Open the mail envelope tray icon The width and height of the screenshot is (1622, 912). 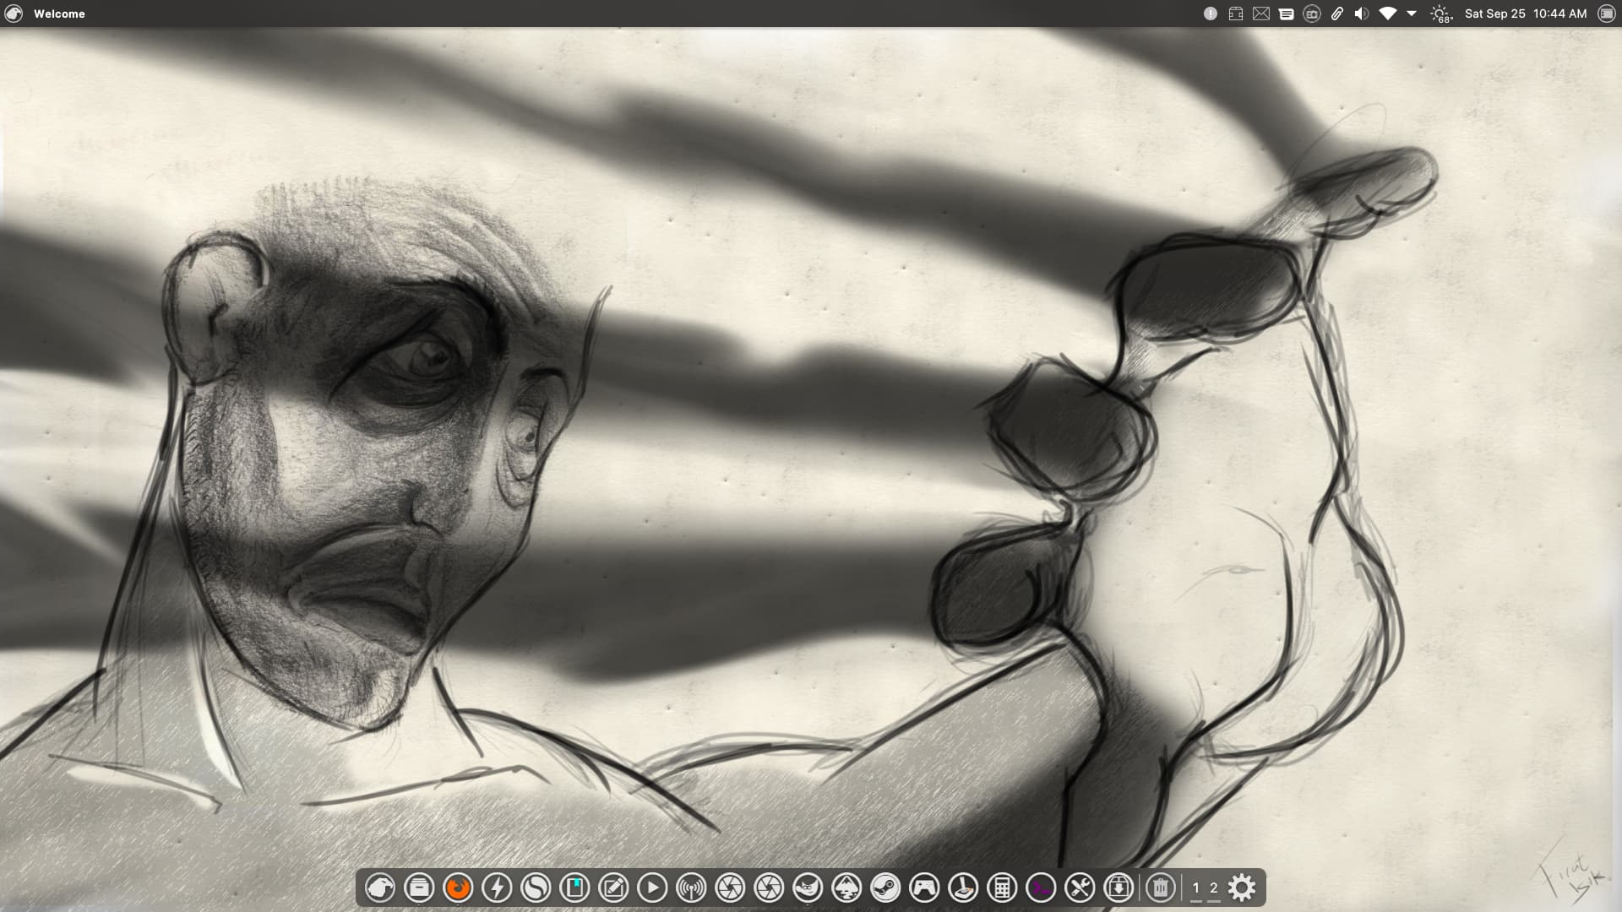coord(1261,14)
